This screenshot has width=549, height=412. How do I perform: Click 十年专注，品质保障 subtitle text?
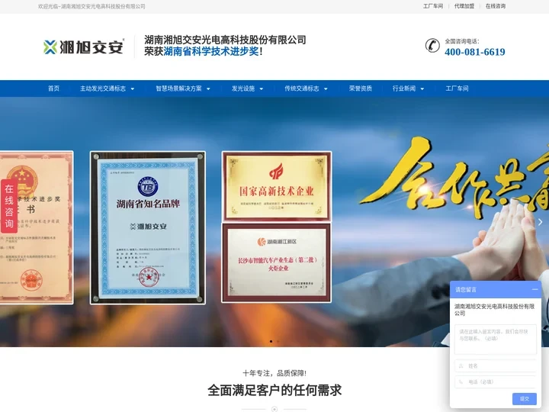274,373
